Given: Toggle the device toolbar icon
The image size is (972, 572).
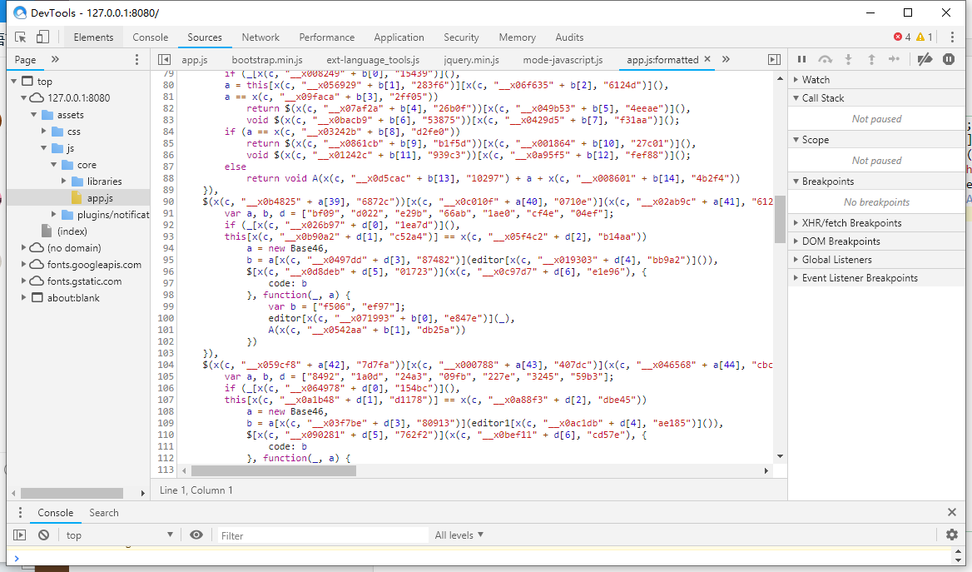Looking at the screenshot, I should click(x=42, y=37).
